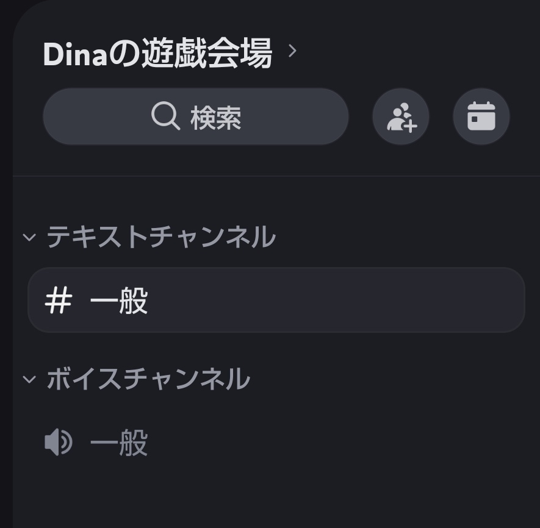Open the invite members icon button
The image size is (540, 528).
[x=401, y=116]
